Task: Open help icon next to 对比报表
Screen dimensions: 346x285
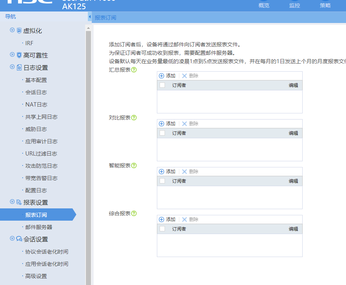Action: [134, 118]
